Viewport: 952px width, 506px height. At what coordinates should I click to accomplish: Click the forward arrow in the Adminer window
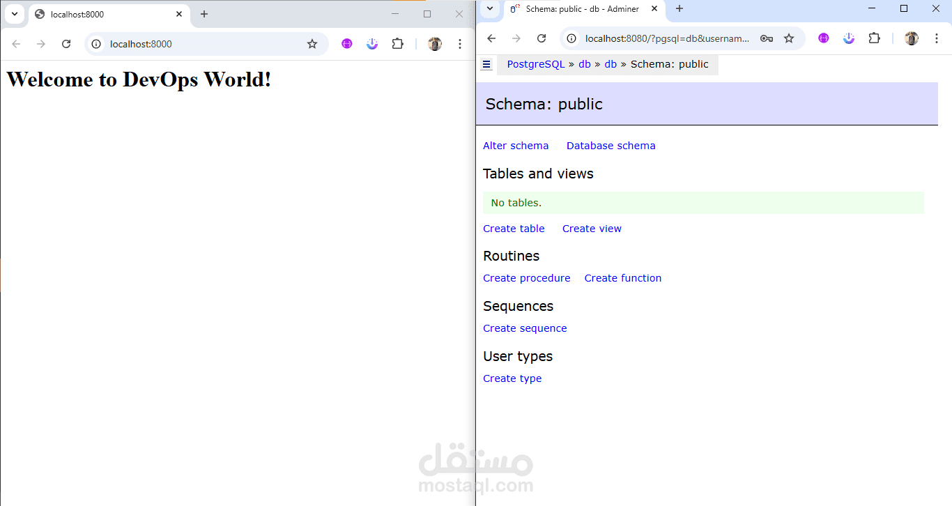coord(516,38)
